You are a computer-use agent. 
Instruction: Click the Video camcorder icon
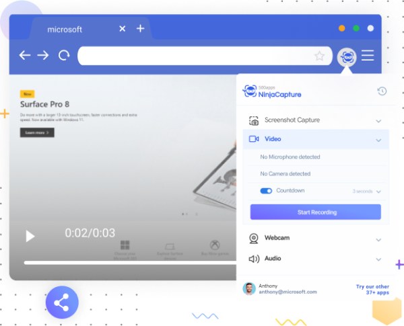click(254, 139)
